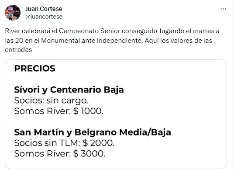Image resolution: width=234 pixels, height=173 pixels.
Task: Open the Juan Cortese display name link
Action: [44, 9]
